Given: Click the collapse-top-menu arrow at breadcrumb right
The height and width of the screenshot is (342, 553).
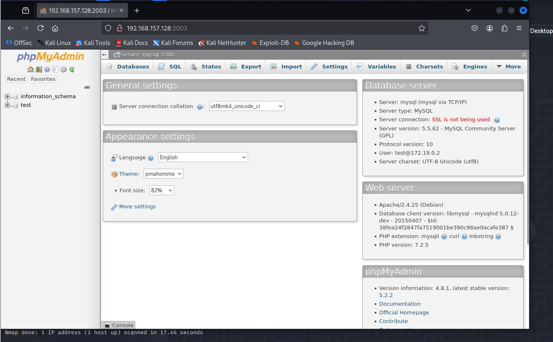Looking at the screenshot, I should 524,54.
